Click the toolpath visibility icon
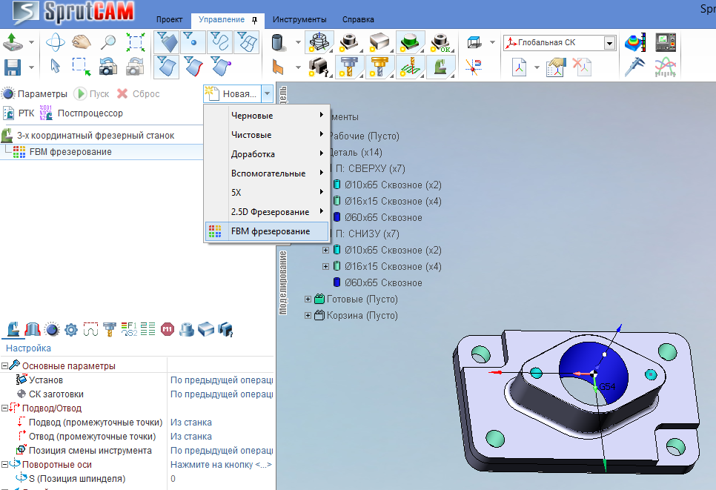 coord(411,67)
